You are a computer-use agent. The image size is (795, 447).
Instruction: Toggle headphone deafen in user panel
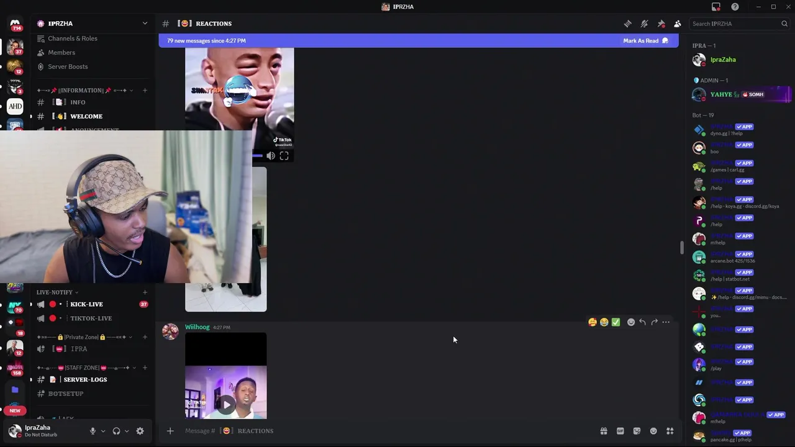point(116,431)
